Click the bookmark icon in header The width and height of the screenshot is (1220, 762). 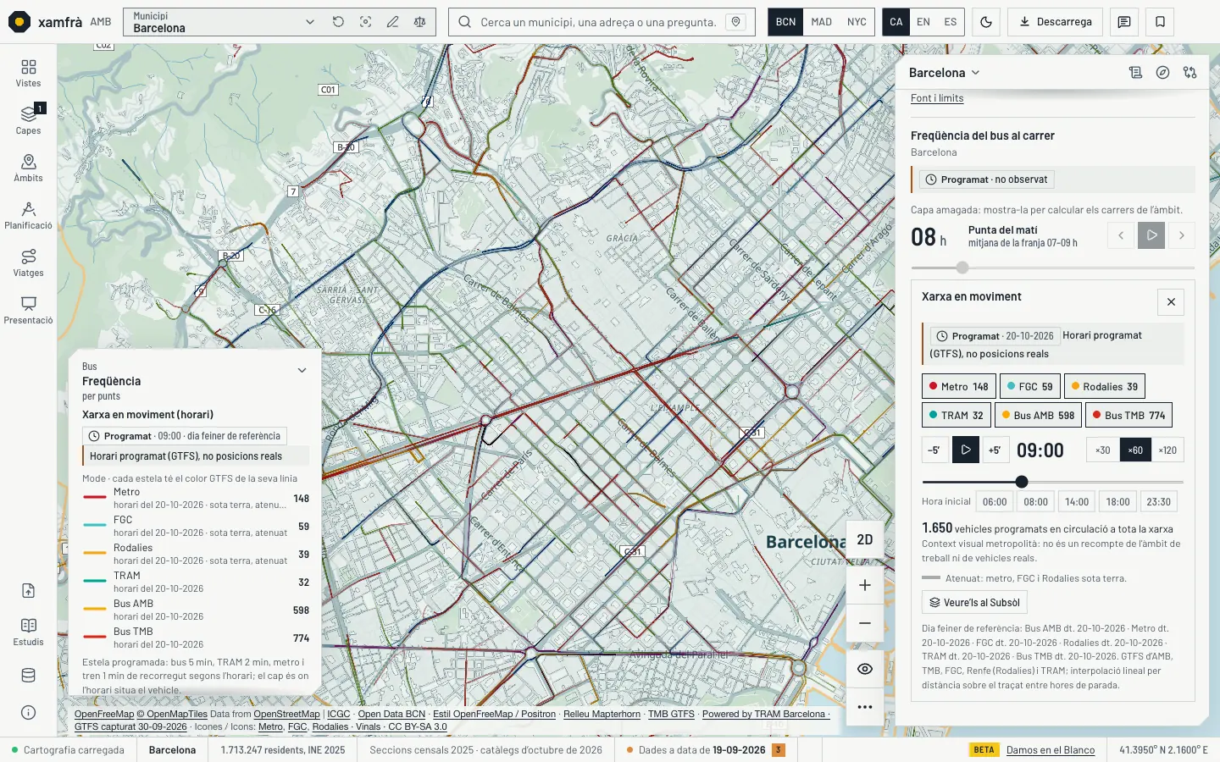click(1160, 22)
